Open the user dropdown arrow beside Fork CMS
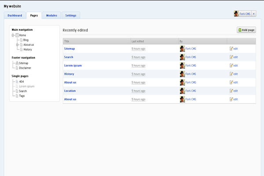264x176 pixels. point(253,14)
